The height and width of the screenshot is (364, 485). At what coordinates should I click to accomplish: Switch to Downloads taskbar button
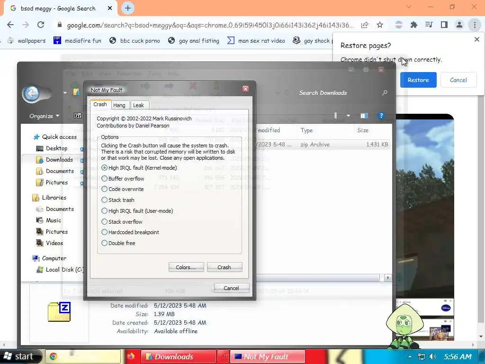[x=179, y=356]
